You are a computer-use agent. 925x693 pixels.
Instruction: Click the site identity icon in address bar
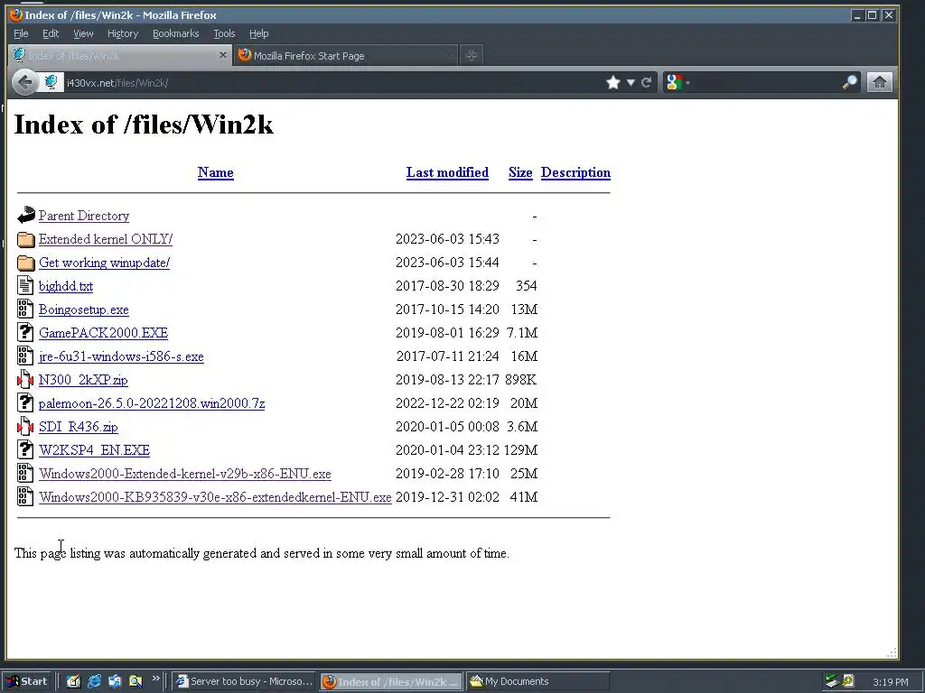pyautogui.click(x=51, y=82)
